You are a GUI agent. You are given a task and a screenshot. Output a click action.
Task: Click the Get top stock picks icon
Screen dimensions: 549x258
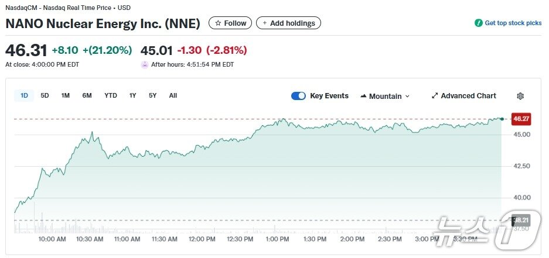pyautogui.click(x=478, y=23)
